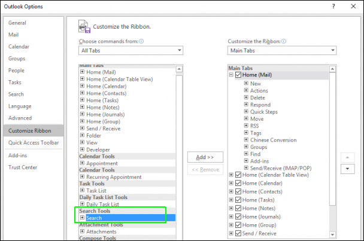
Task: Open the All Tabs dropdown
Action: 131,50
